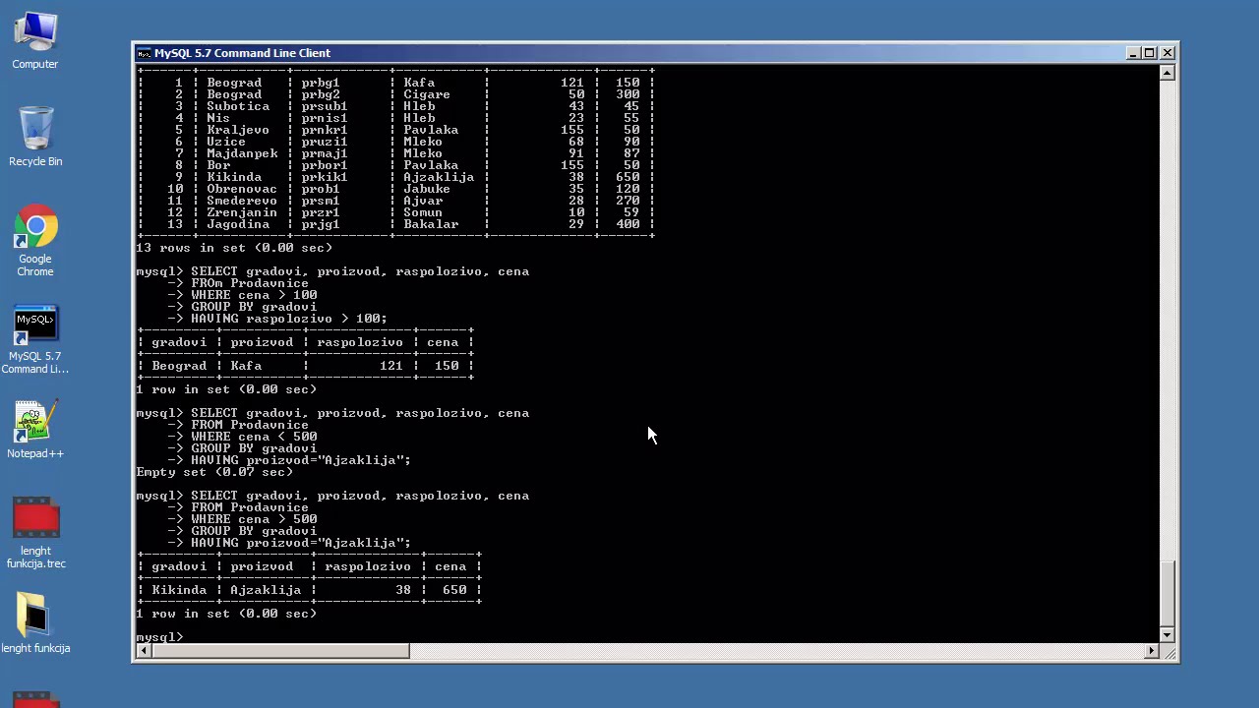Select the lenght funkcija folder icon
Screen dimensions: 1259x708
pyautogui.click(x=35, y=622)
